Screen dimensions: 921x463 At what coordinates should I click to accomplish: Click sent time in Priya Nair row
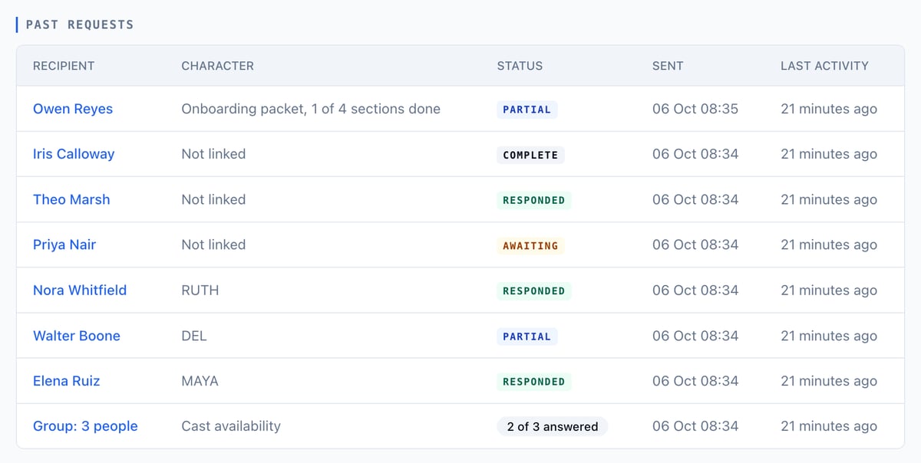tap(695, 245)
